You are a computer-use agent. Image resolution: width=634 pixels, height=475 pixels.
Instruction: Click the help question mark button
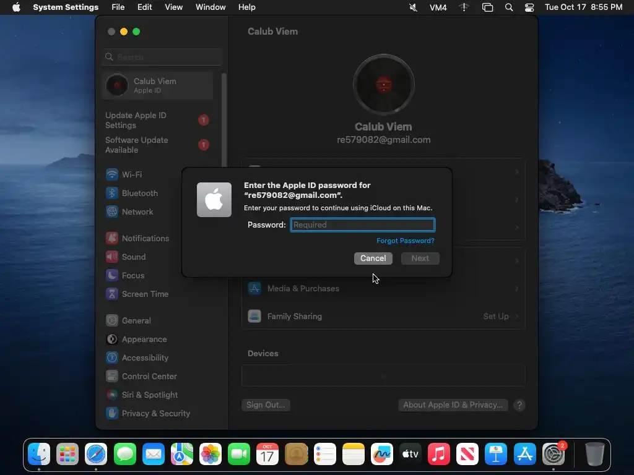coord(519,405)
